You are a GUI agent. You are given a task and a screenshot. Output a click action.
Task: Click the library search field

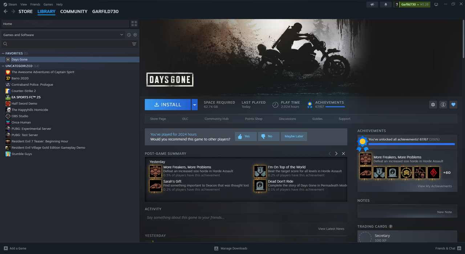(69, 44)
